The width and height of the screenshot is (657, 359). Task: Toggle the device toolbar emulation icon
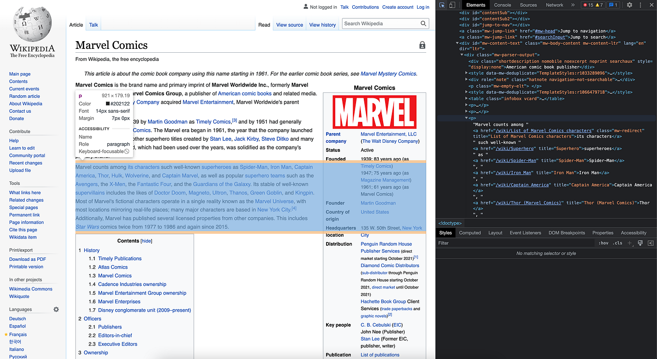click(x=452, y=5)
